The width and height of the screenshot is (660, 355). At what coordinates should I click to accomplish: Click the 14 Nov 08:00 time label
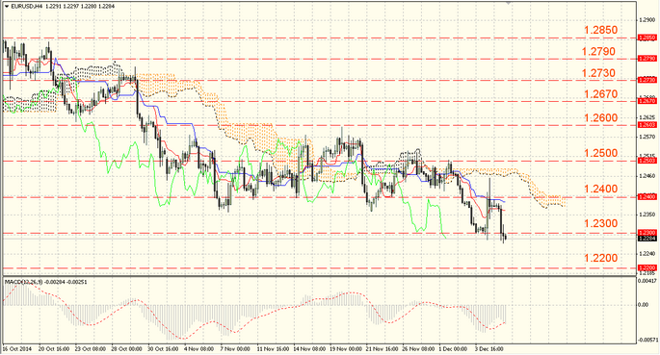click(309, 349)
